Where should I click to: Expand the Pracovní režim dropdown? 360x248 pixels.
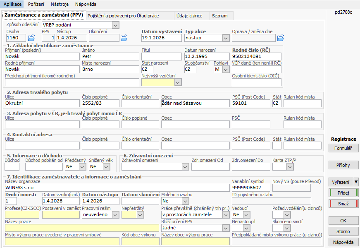point(115,215)
